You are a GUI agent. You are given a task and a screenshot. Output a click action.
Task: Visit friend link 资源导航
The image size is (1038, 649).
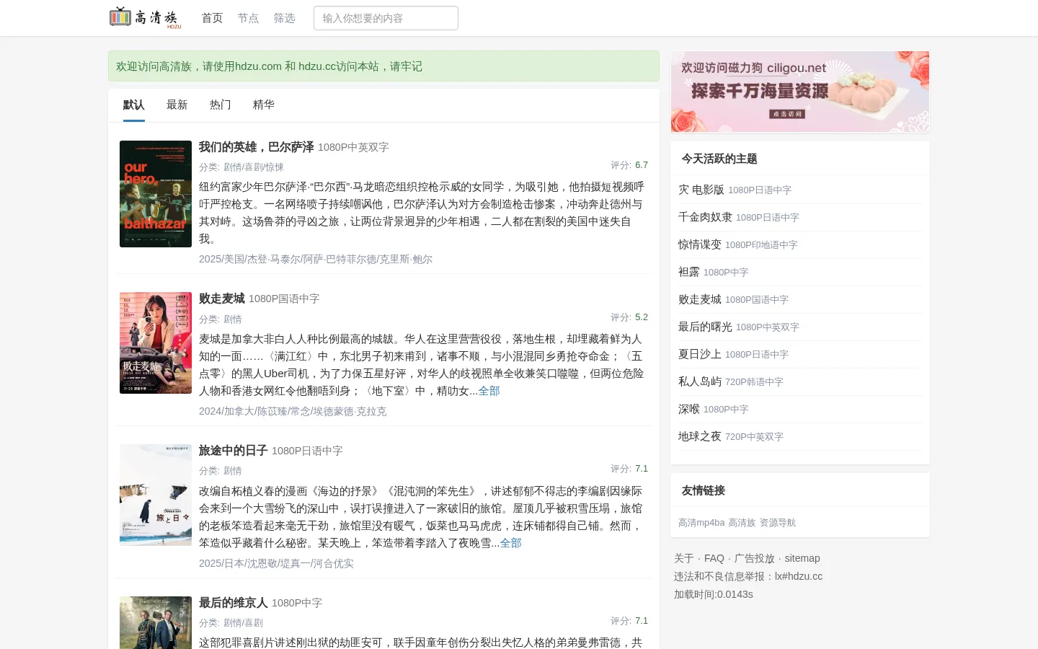(x=778, y=523)
